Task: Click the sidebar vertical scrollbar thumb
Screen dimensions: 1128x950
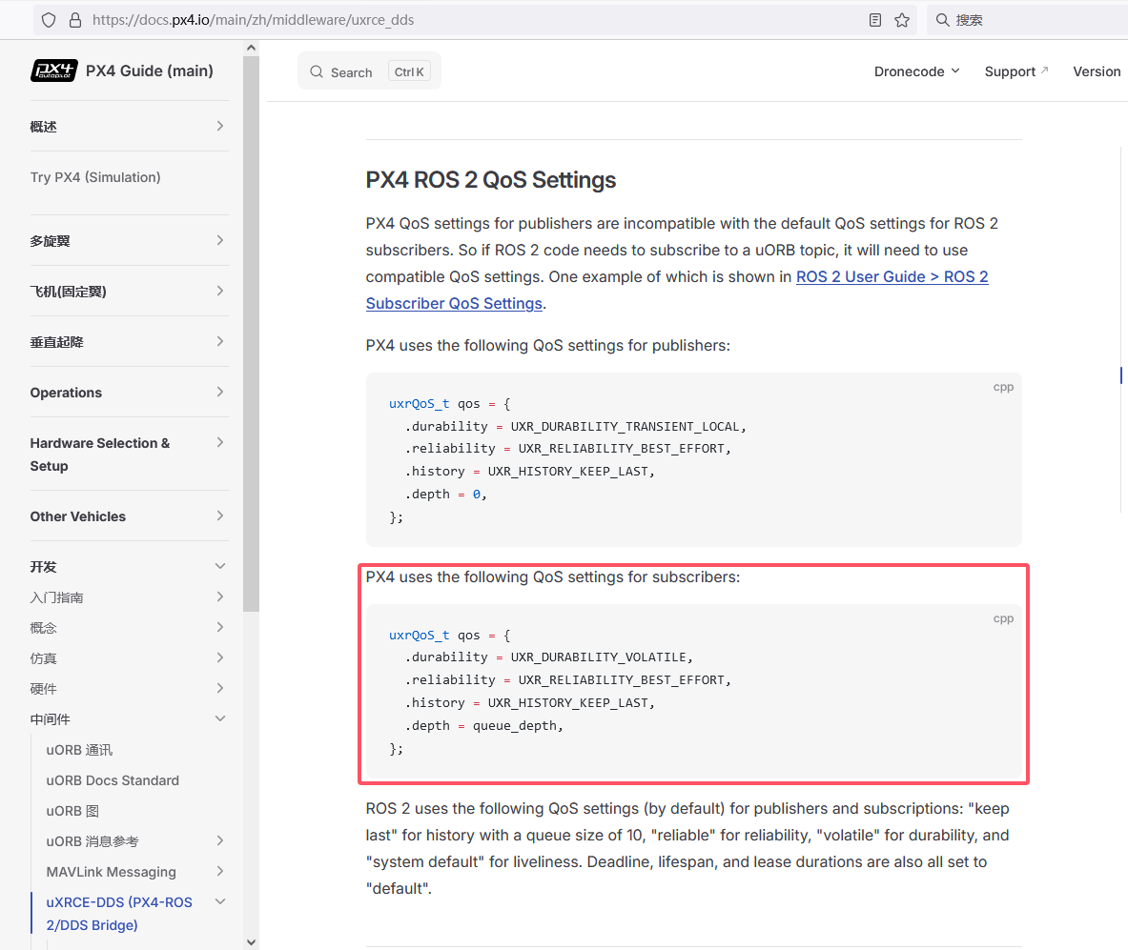Action: [251, 334]
